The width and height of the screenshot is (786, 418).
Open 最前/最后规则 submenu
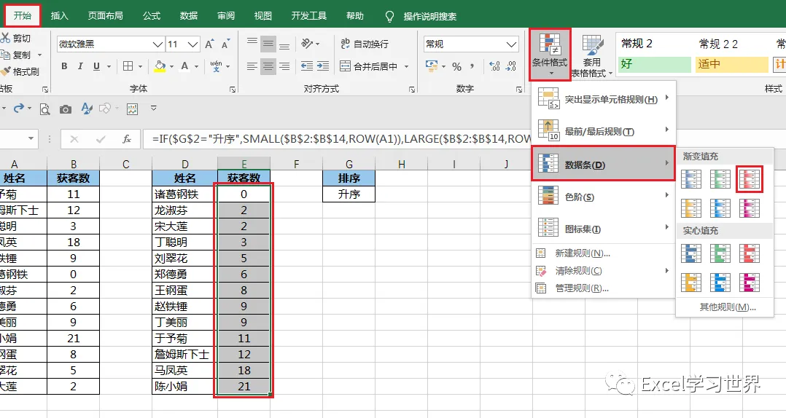(604, 131)
